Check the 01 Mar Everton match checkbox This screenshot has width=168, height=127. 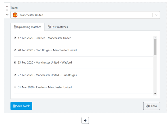coord(15,87)
